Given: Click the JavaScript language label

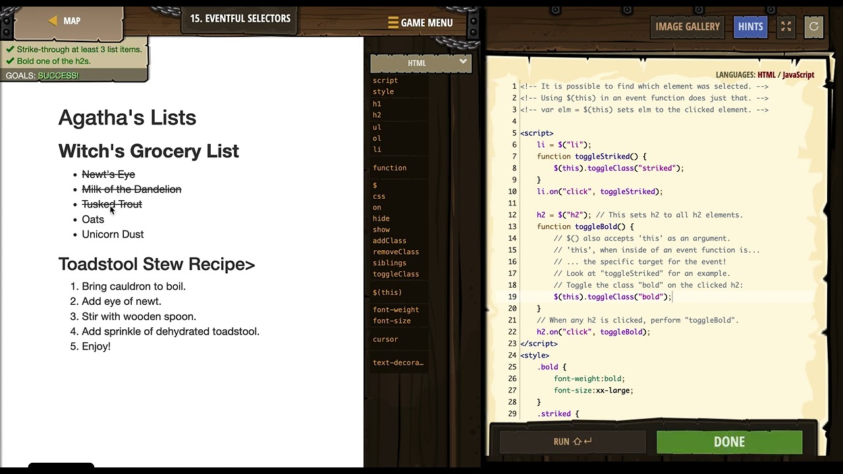Looking at the screenshot, I should tap(798, 75).
